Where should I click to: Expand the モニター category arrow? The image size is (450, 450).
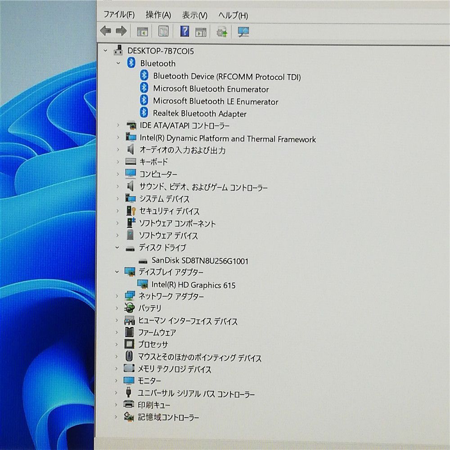coord(116,381)
